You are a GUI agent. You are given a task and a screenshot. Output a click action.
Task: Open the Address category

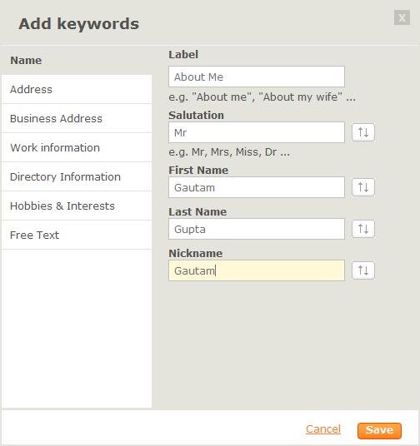click(77, 89)
